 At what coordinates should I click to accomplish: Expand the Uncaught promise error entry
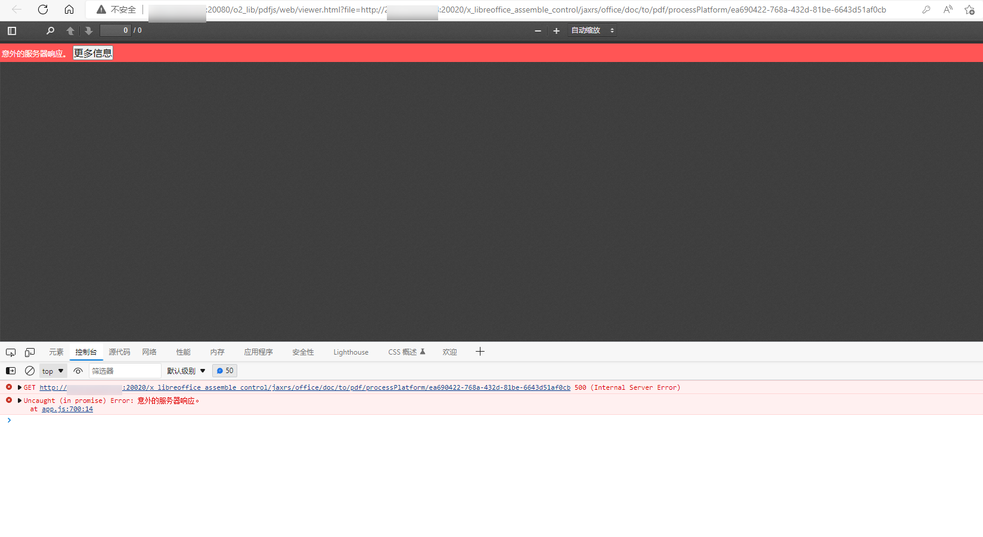click(20, 401)
